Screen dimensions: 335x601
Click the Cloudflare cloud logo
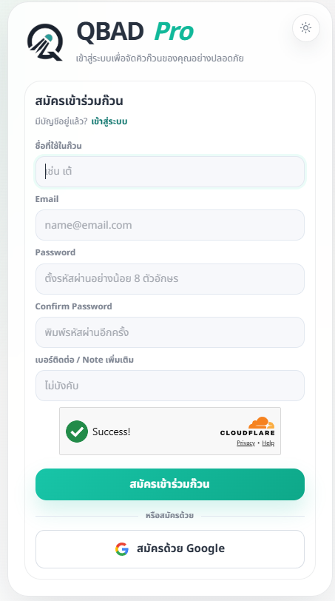(262, 423)
